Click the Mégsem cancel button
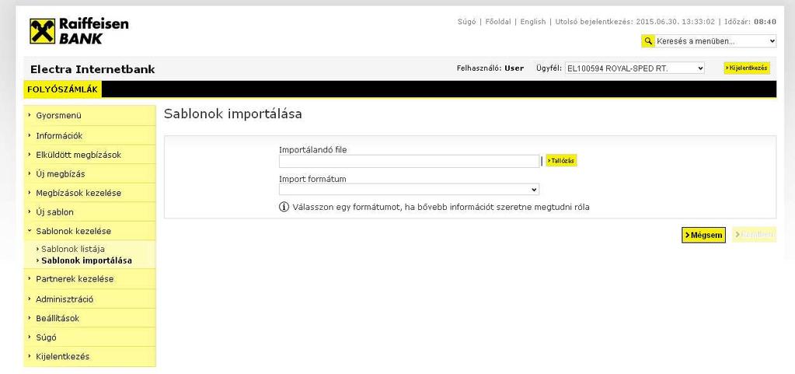795x374 pixels. 703,235
